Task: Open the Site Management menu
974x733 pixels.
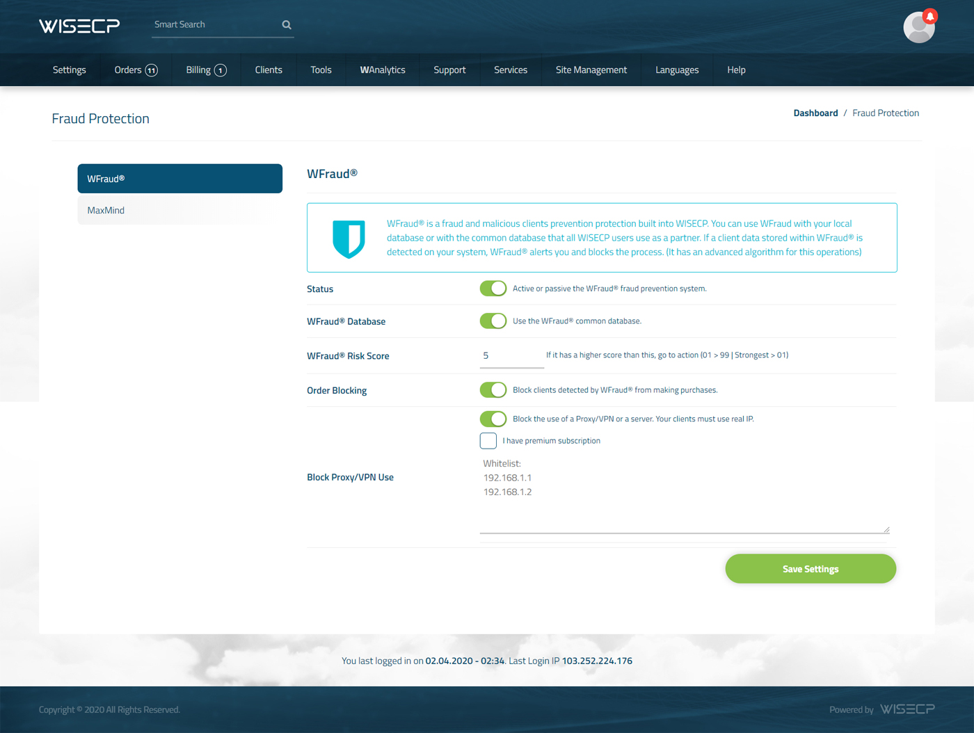Action: tap(591, 70)
